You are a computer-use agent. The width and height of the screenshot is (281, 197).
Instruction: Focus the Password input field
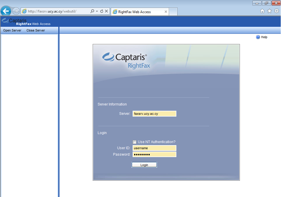(x=154, y=154)
